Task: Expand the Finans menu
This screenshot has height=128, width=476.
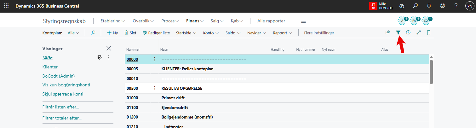Action: point(195,21)
